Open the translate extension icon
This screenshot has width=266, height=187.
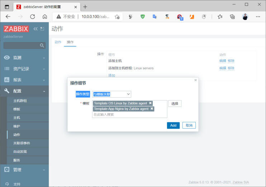tap(155, 16)
